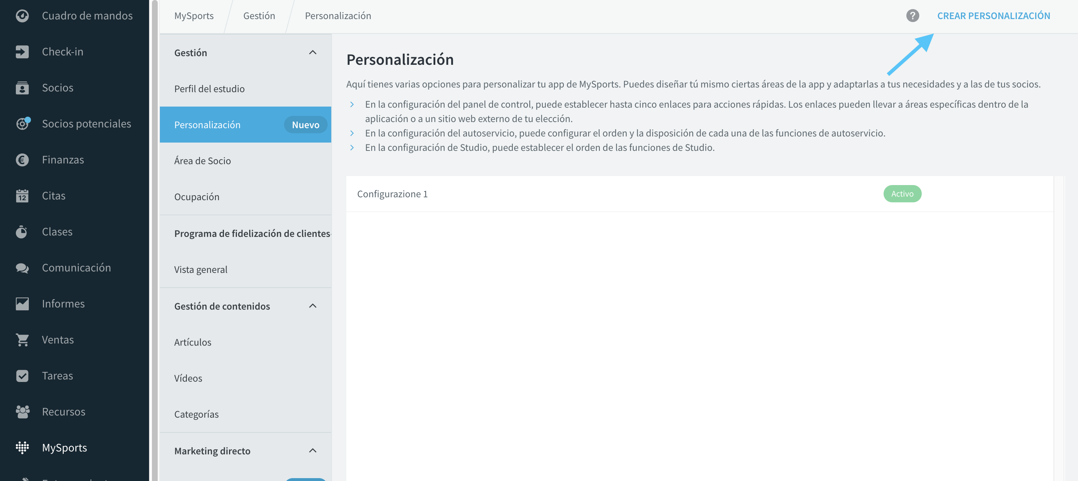Collapse the Gestión section chevron

coord(313,52)
